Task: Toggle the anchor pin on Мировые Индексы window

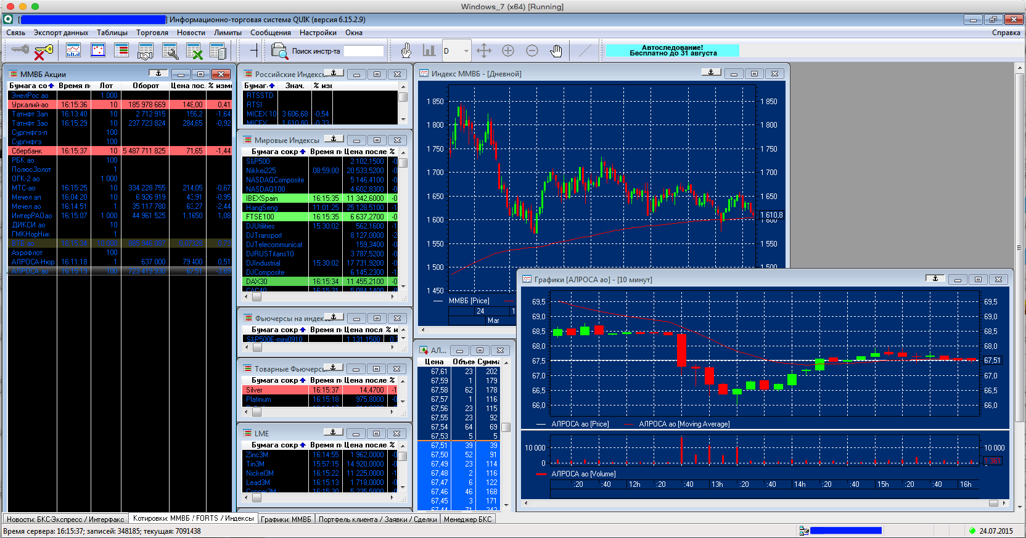Action: [334, 139]
